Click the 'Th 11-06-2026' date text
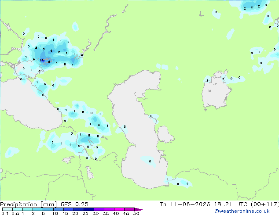 coord(185,204)
